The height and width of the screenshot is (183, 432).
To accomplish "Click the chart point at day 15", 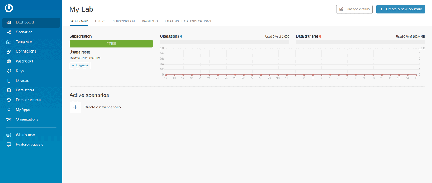I will click(x=416, y=75).
